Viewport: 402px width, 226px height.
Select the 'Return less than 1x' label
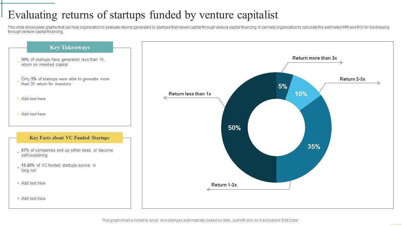tap(190, 94)
